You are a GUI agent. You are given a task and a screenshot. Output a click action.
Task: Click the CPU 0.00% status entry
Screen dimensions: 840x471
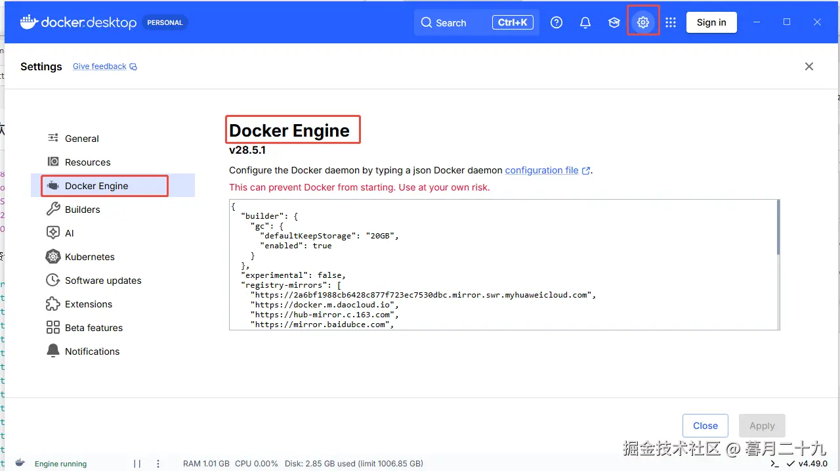(257, 464)
